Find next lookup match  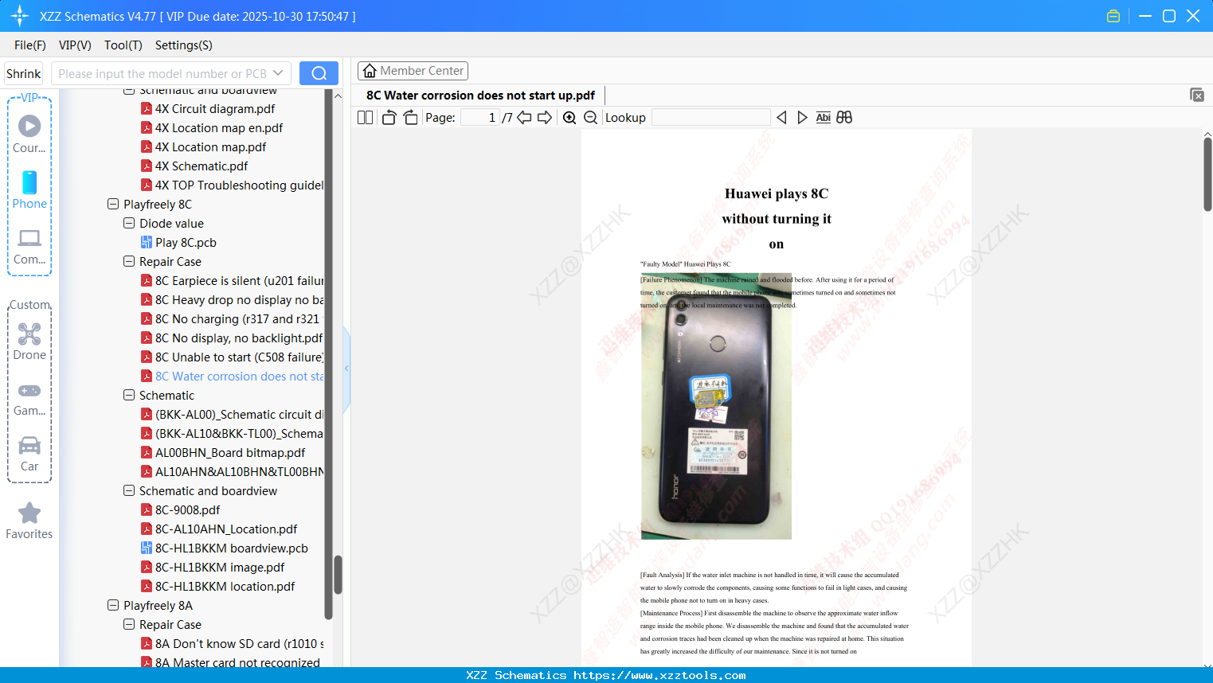point(802,118)
